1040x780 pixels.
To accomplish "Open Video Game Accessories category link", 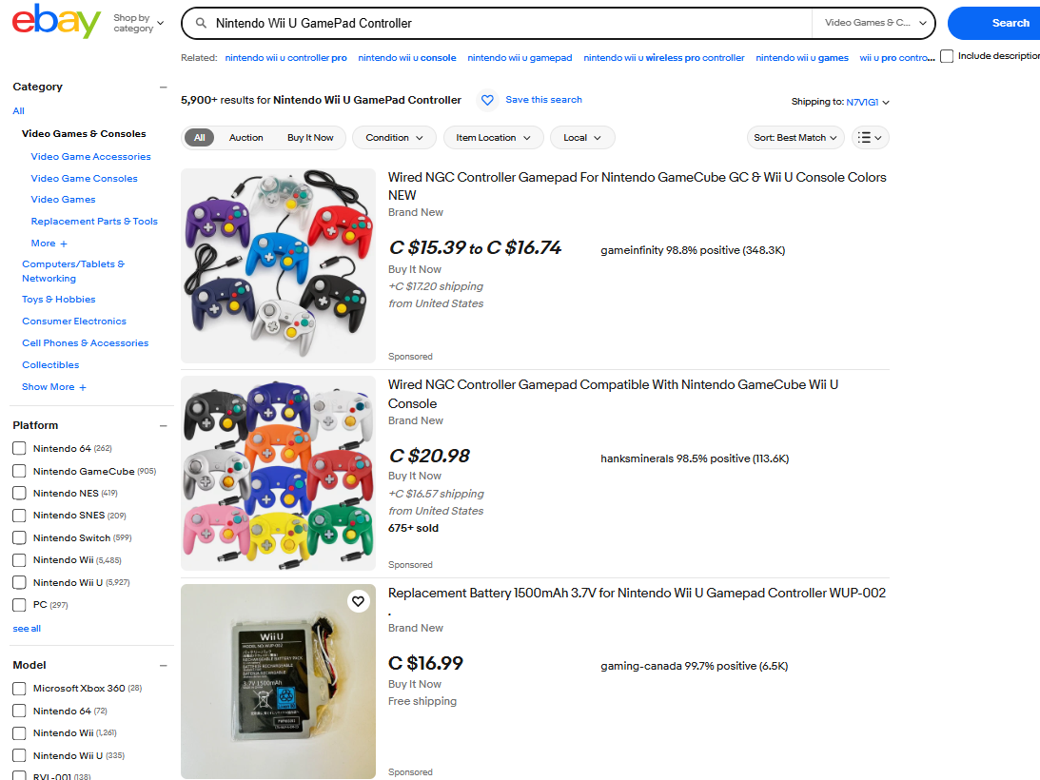I will click(x=90, y=157).
